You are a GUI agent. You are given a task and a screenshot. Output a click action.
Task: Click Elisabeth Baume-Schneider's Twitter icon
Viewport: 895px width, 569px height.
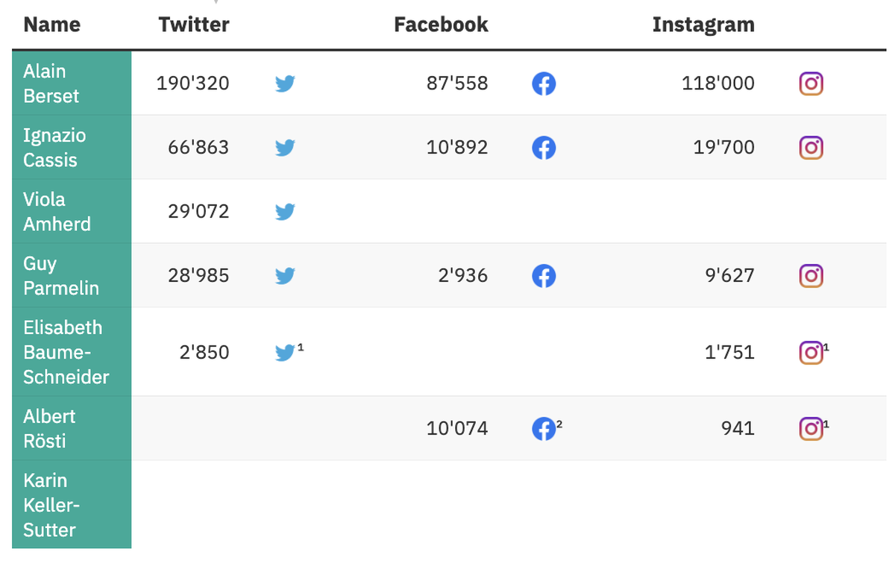coord(285,352)
